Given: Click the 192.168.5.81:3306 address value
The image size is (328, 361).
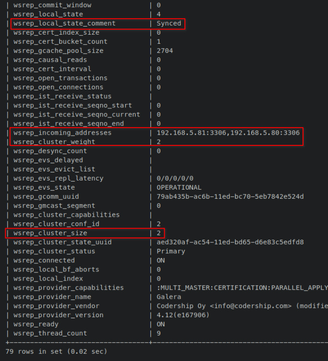Looking at the screenshot, I should tap(191, 132).
